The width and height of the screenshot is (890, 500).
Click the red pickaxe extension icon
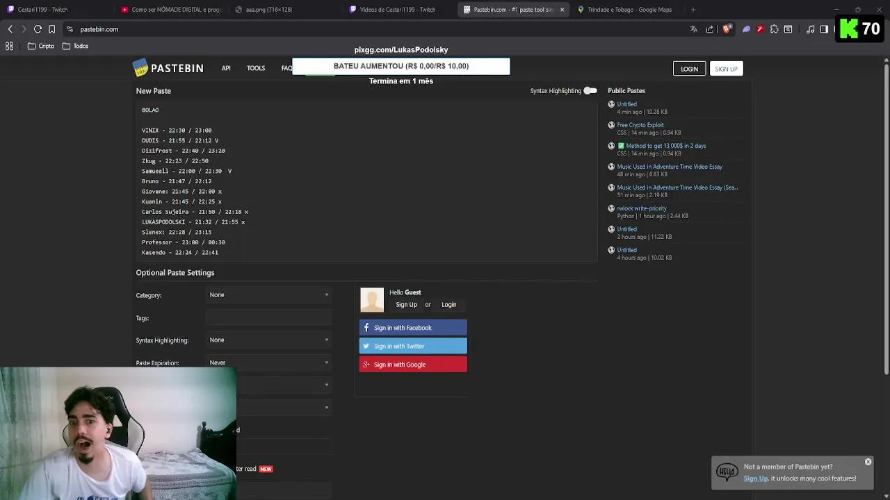pyautogui.click(x=760, y=29)
